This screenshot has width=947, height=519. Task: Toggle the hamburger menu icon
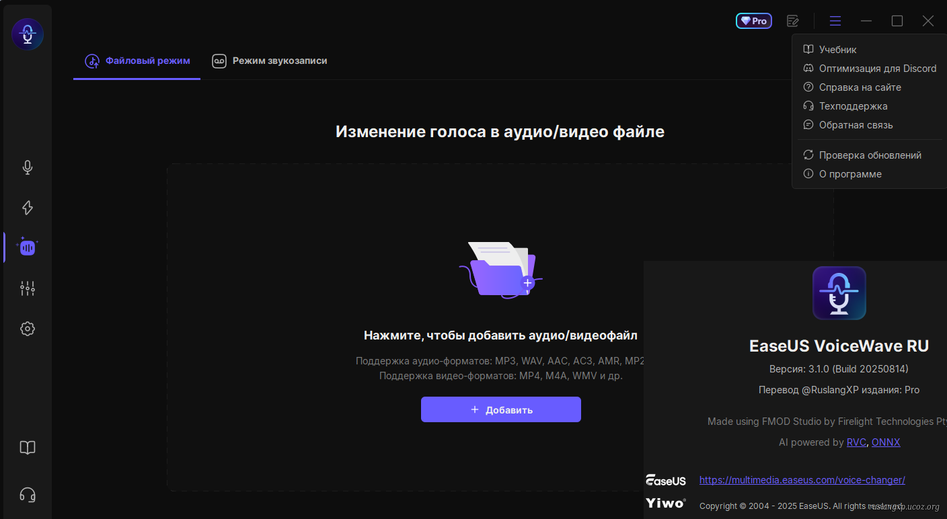[x=835, y=21]
